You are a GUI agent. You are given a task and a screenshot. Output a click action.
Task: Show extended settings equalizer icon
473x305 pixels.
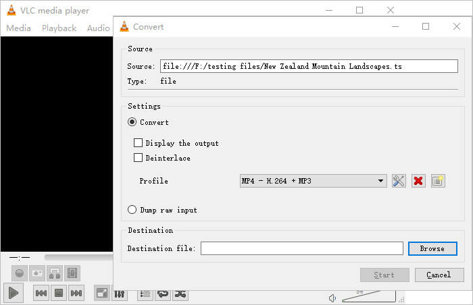tap(120, 294)
